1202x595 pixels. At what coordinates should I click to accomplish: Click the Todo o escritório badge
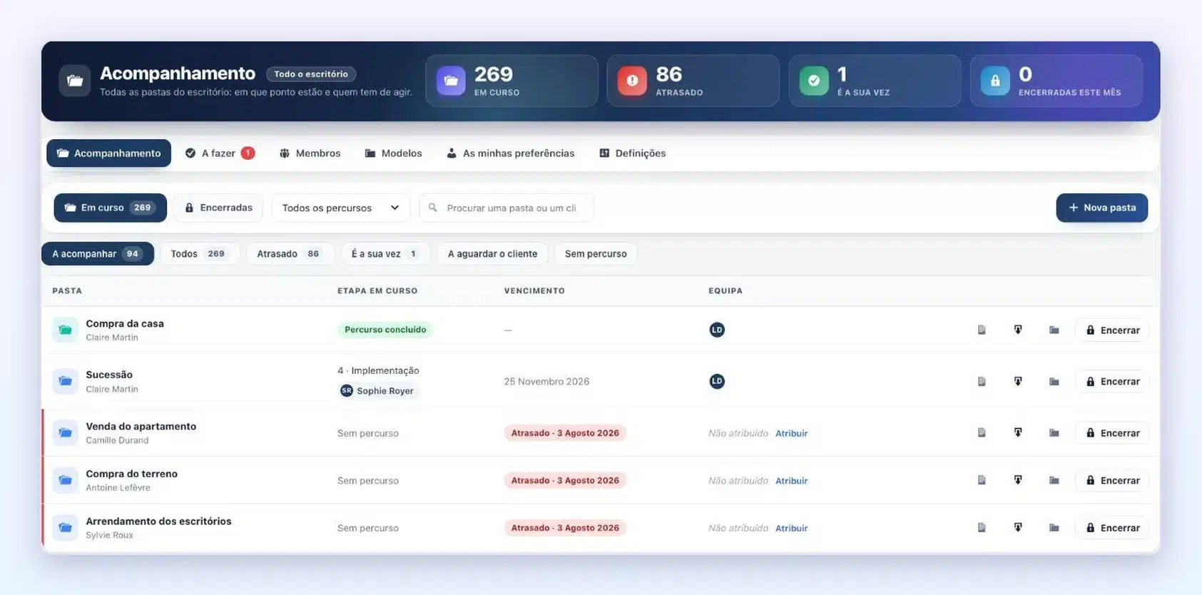click(311, 74)
